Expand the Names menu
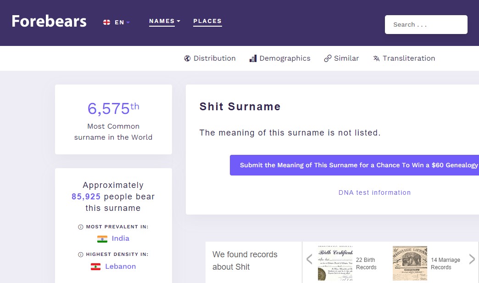 (165, 22)
